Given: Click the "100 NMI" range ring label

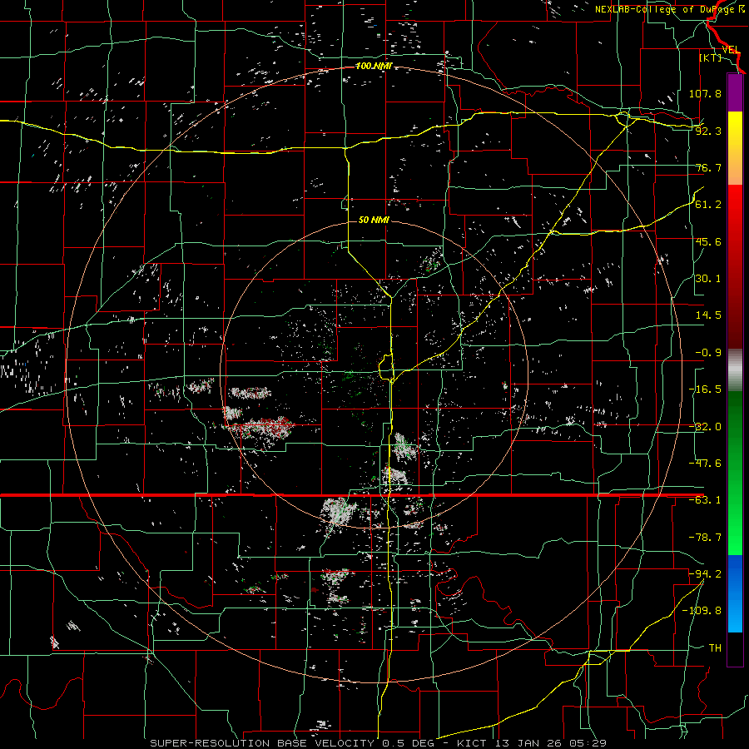Looking at the screenshot, I should coord(374,66).
